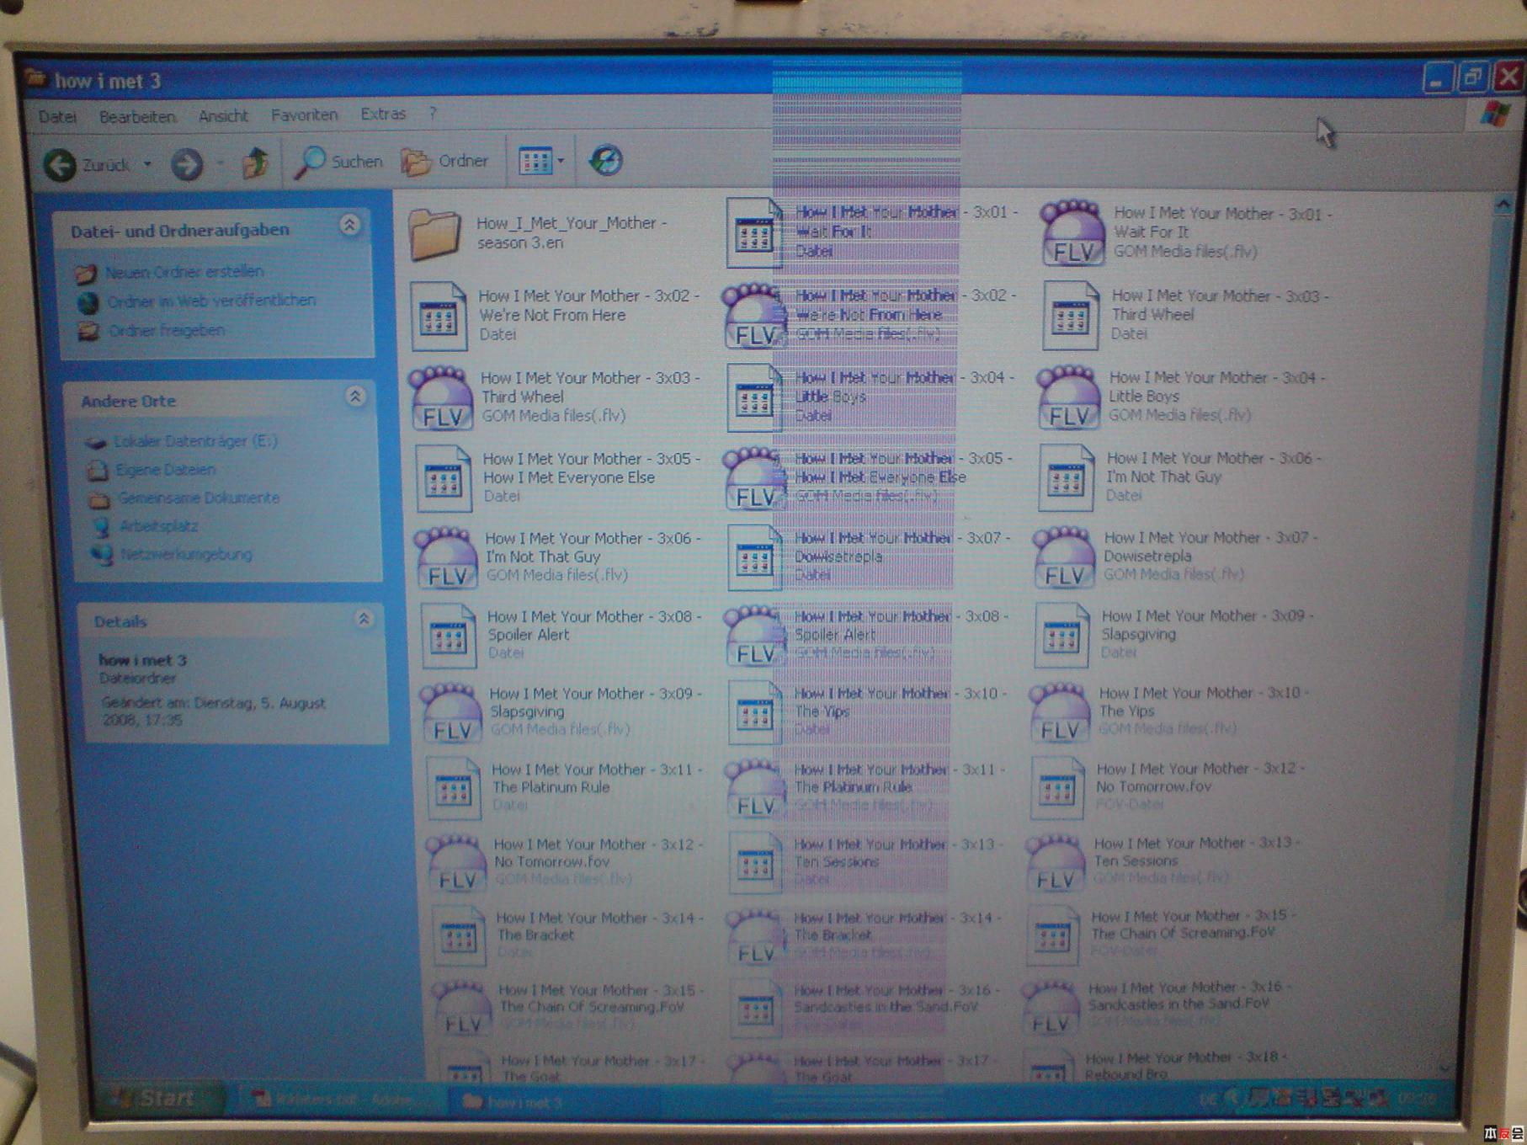Select 3x08 Spoiler Alert FLV file
The image size is (1527, 1145).
pyautogui.click(x=867, y=634)
